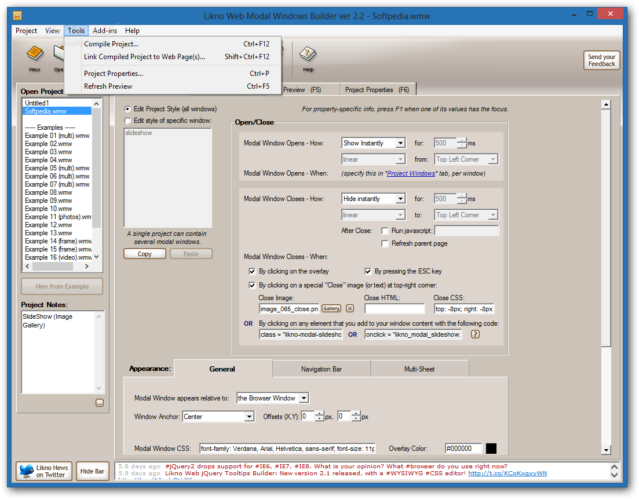
Task: Click the Close HTML input field
Action: [x=395, y=309]
